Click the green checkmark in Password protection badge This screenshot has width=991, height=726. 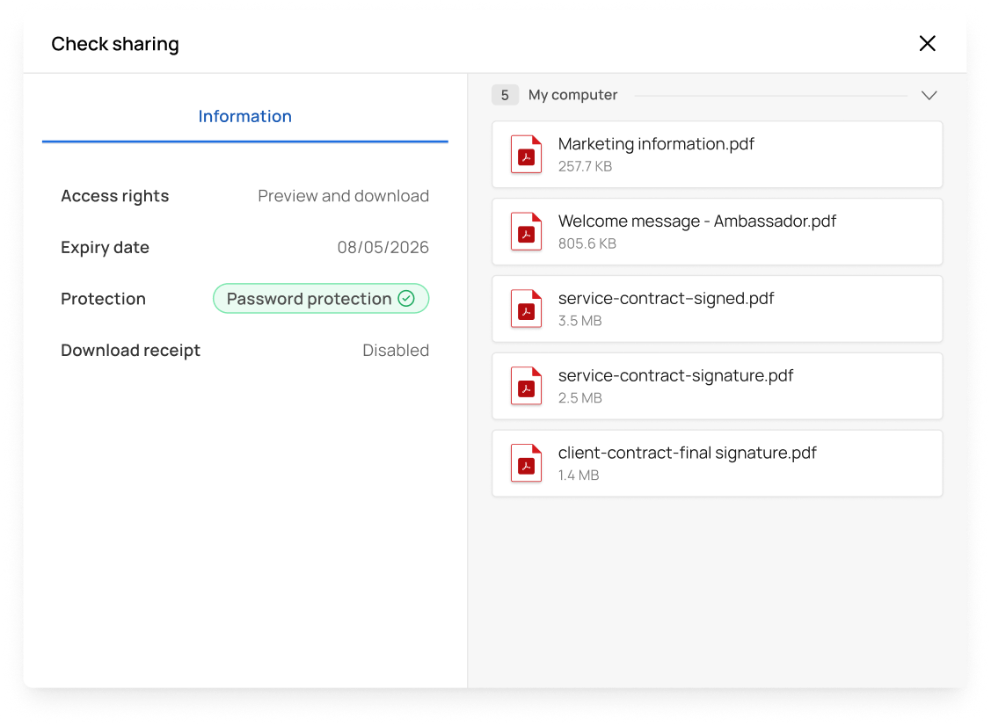pos(406,298)
